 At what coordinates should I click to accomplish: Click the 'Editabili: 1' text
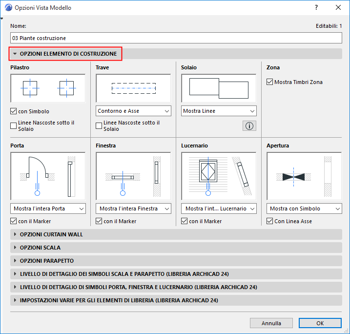(329, 26)
